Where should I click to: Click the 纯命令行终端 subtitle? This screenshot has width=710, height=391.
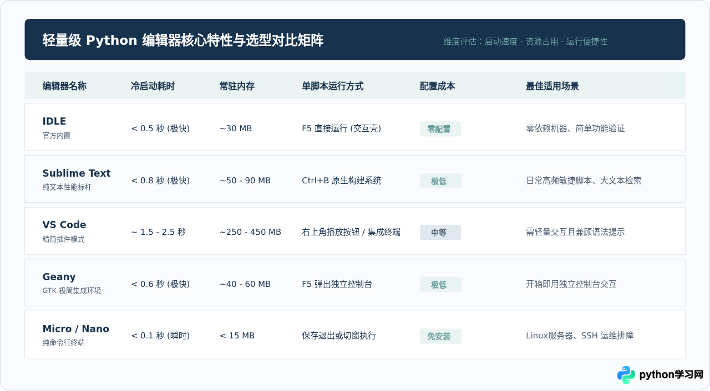pyautogui.click(x=64, y=343)
